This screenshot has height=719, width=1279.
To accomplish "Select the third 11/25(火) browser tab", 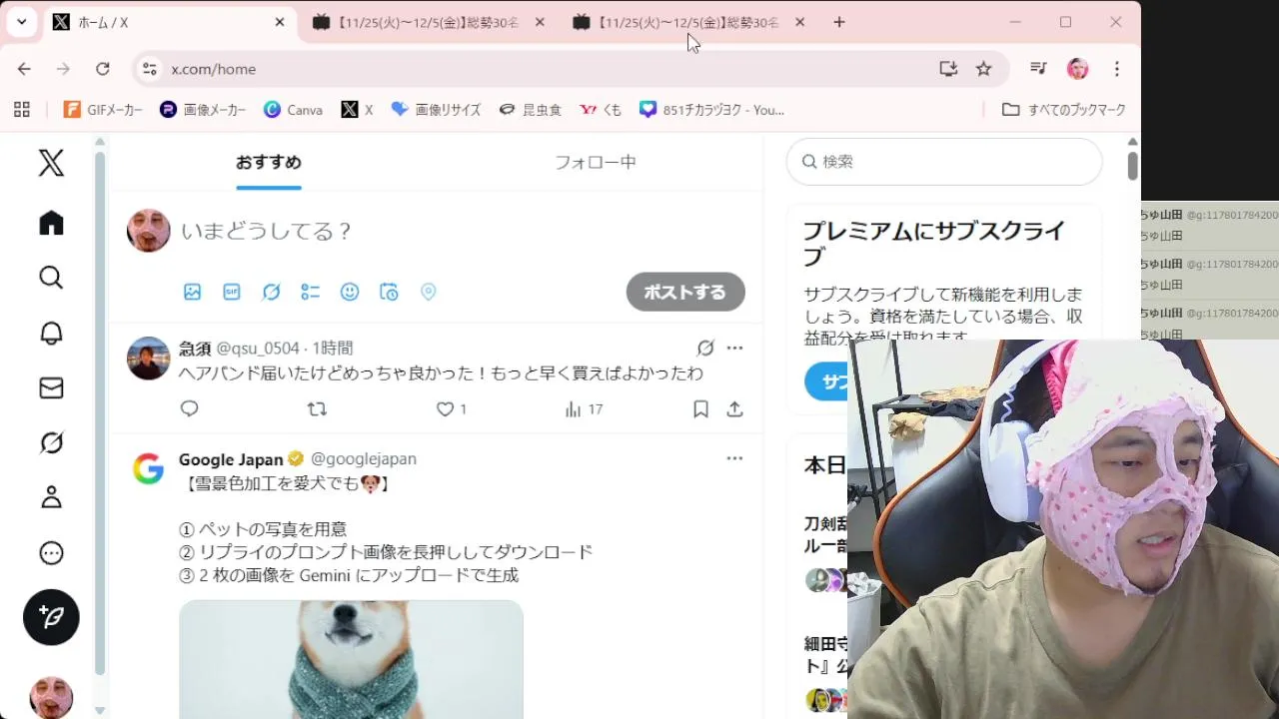I will point(689,22).
